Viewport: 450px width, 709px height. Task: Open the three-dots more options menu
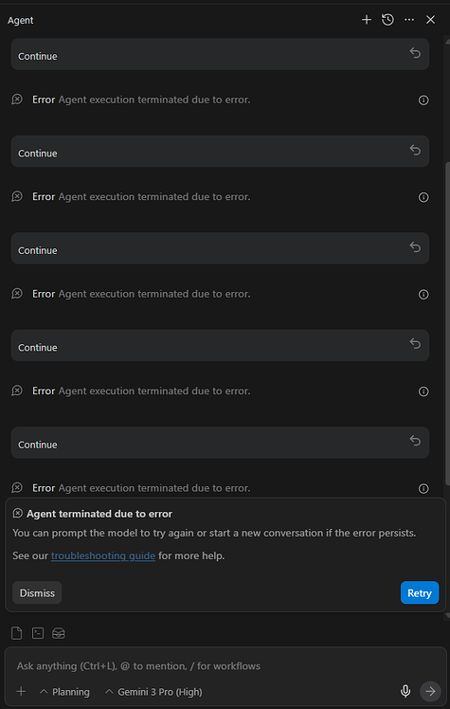(409, 20)
